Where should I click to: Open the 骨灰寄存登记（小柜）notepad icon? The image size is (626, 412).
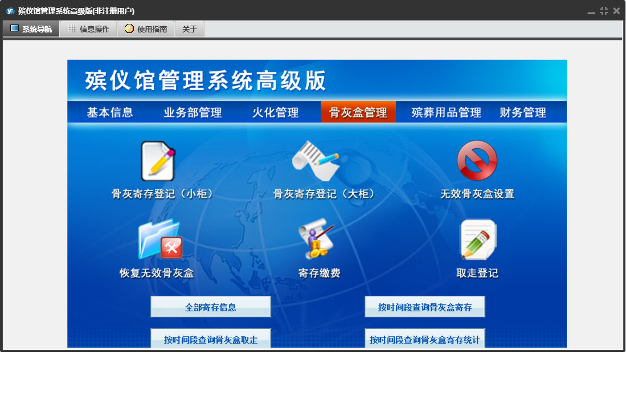click(158, 161)
